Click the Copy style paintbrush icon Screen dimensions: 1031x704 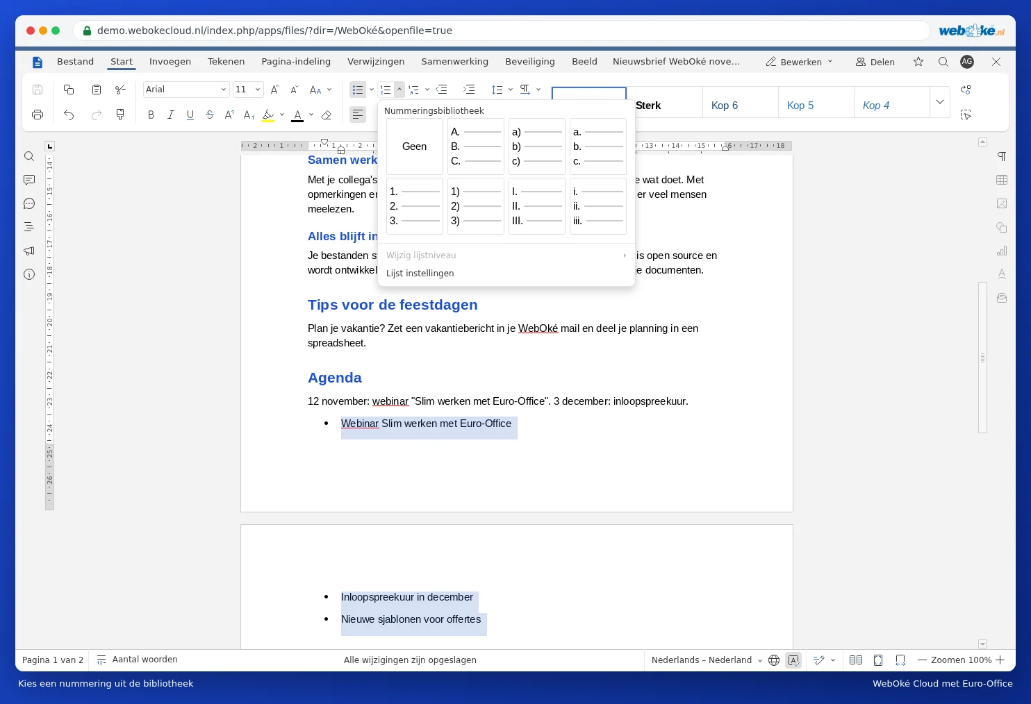120,115
